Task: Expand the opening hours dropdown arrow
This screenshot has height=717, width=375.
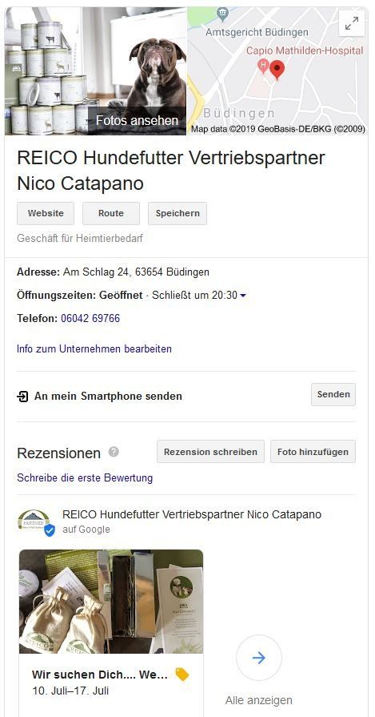Action: click(243, 296)
